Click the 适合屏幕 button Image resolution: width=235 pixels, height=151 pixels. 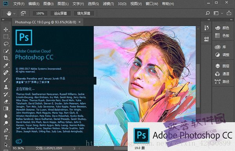60,13
